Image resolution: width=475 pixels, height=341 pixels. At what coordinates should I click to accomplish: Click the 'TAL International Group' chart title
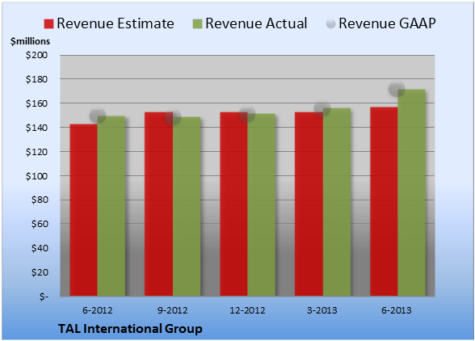tap(130, 329)
